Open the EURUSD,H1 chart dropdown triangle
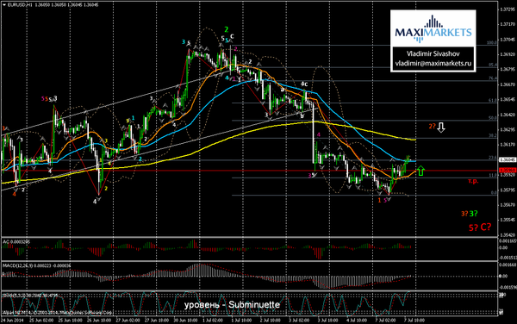The height and width of the screenshot is (324, 517). coord(4,5)
